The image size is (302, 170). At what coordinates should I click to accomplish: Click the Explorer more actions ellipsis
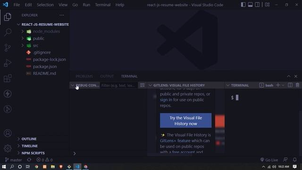[x=62, y=15]
